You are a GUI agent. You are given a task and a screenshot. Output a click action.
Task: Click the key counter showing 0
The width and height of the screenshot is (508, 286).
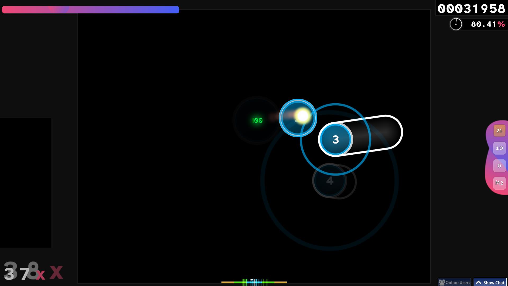click(499, 166)
